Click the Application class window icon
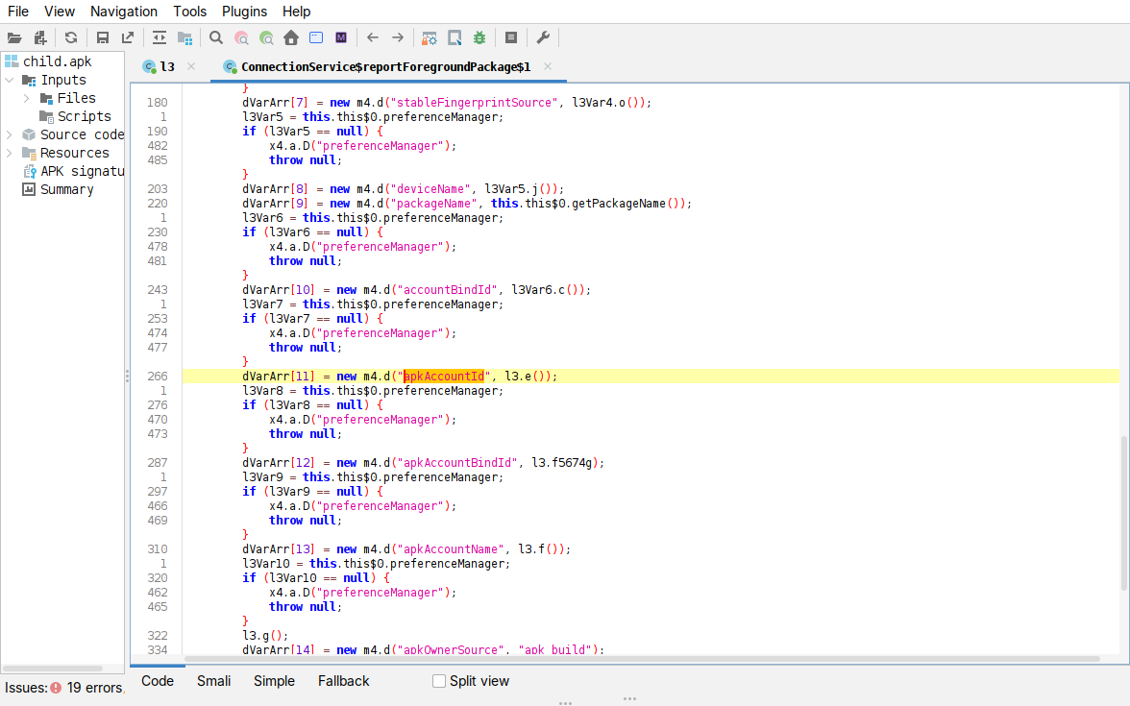 (x=316, y=38)
